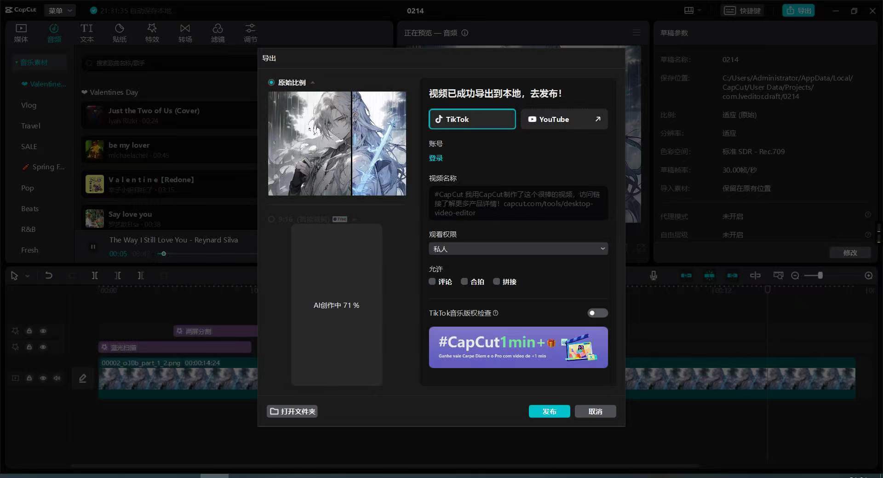Open the 转场 (Transitions) tab
The image size is (883, 478).
pos(185,33)
